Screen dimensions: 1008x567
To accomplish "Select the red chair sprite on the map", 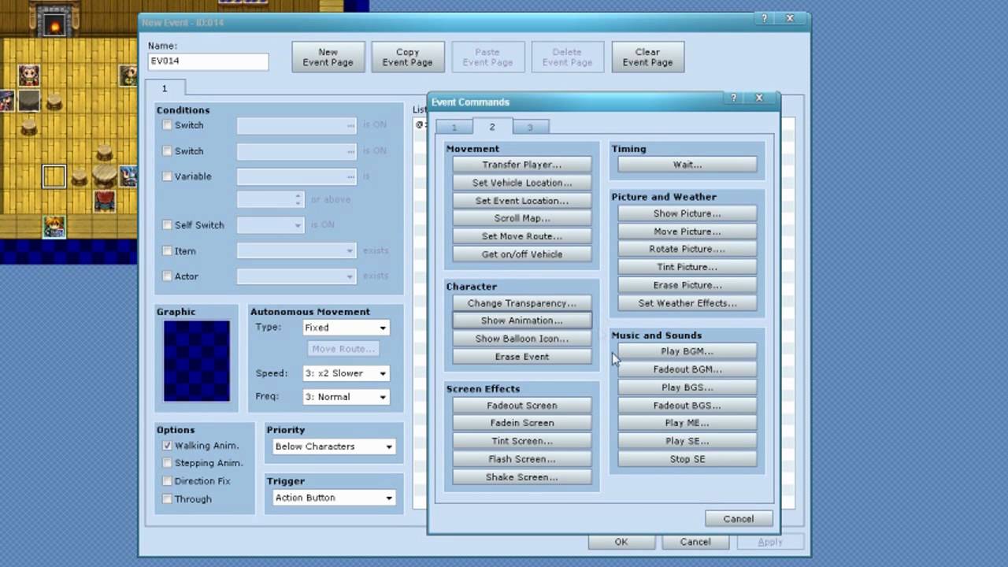I will point(104,200).
